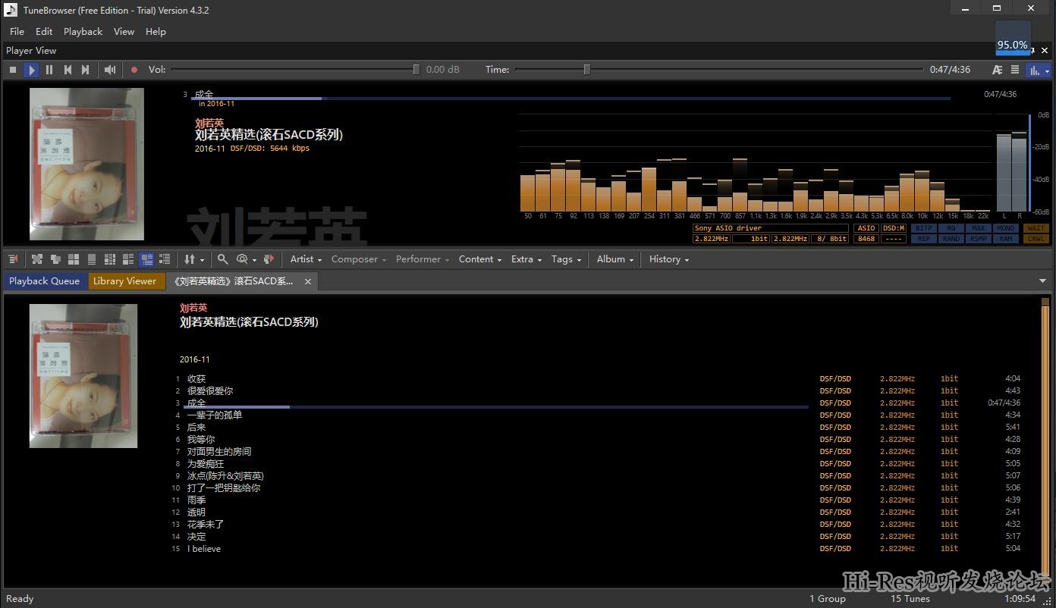
Task: Click the sort order arrows icon
Action: tap(190, 259)
